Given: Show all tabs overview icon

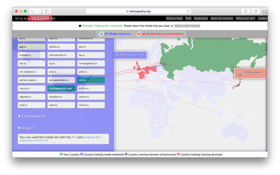Looking at the screenshot, I should 256,11.
